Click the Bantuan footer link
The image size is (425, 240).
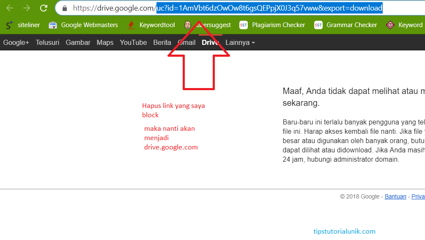click(395, 196)
